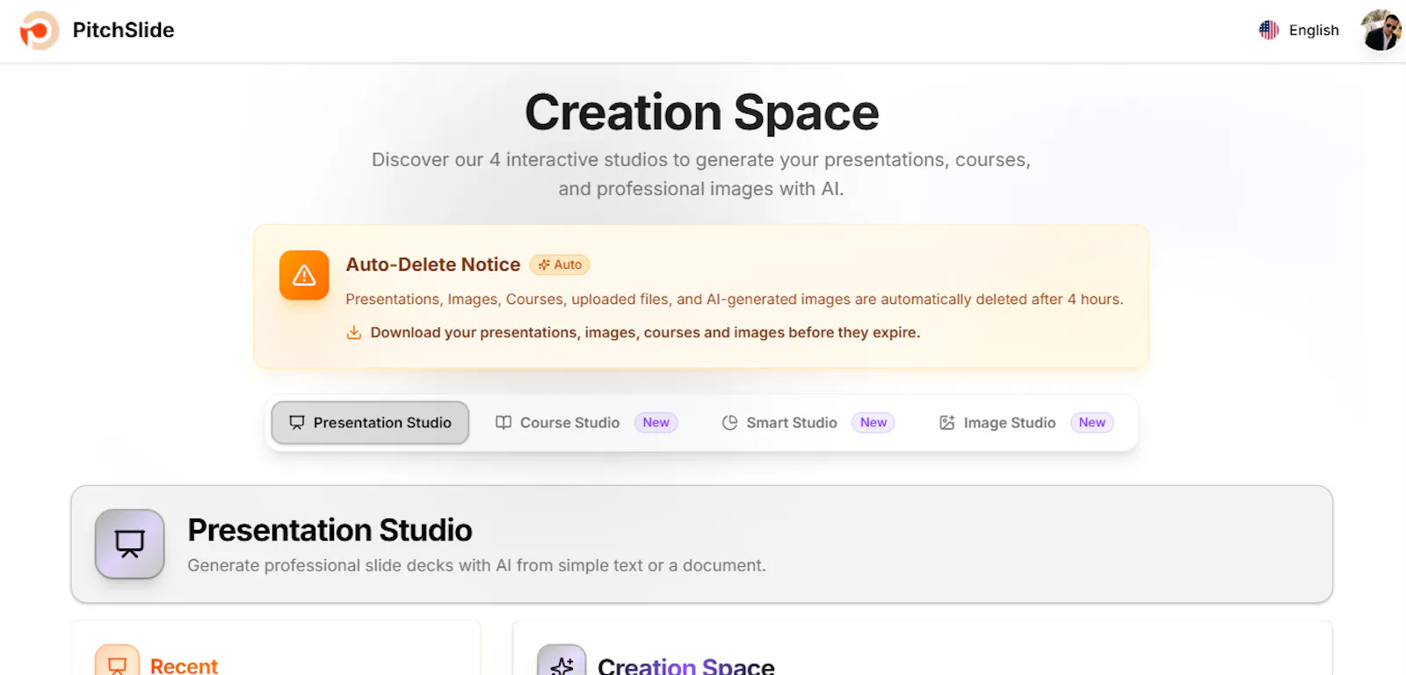Switch to the Course Studio tab
The height and width of the screenshot is (675, 1406).
click(586, 423)
